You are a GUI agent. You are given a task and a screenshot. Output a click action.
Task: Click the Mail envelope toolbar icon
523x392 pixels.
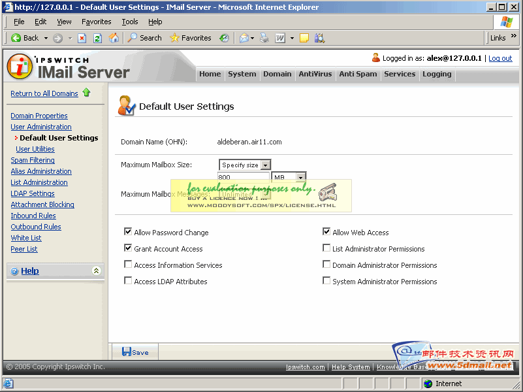pyautogui.click(x=244, y=38)
